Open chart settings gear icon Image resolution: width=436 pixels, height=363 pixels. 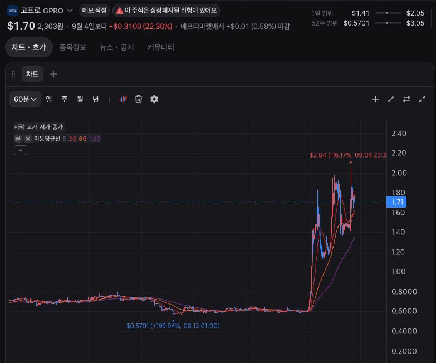(x=154, y=99)
